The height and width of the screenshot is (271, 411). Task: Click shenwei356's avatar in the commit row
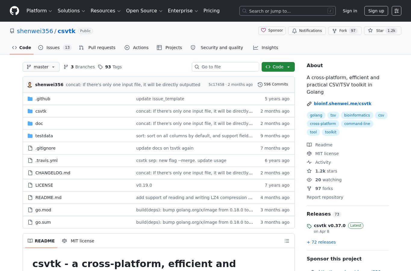pyautogui.click(x=30, y=85)
